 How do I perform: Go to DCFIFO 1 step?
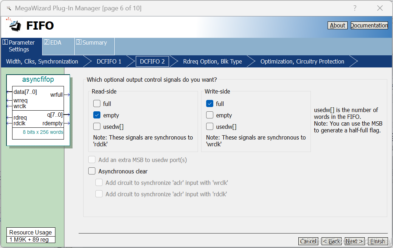click(109, 62)
